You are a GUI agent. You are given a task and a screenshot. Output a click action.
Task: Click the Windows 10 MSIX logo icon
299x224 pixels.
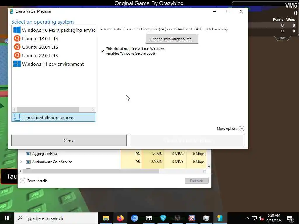17,30
